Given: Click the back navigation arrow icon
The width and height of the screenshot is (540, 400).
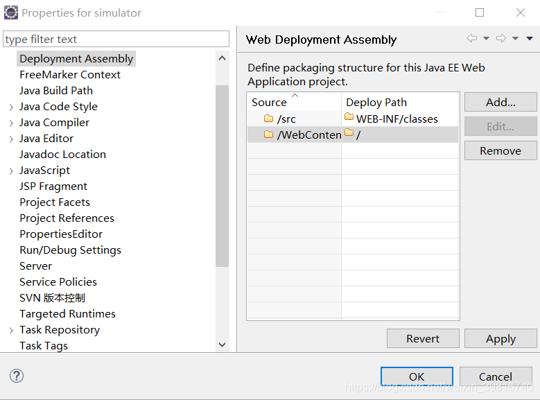Looking at the screenshot, I should [x=472, y=38].
